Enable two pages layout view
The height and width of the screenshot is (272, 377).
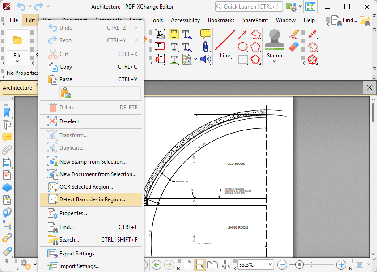(212, 264)
